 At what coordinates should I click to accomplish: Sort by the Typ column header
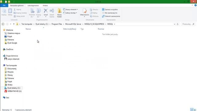pyautogui.click(x=82, y=29)
